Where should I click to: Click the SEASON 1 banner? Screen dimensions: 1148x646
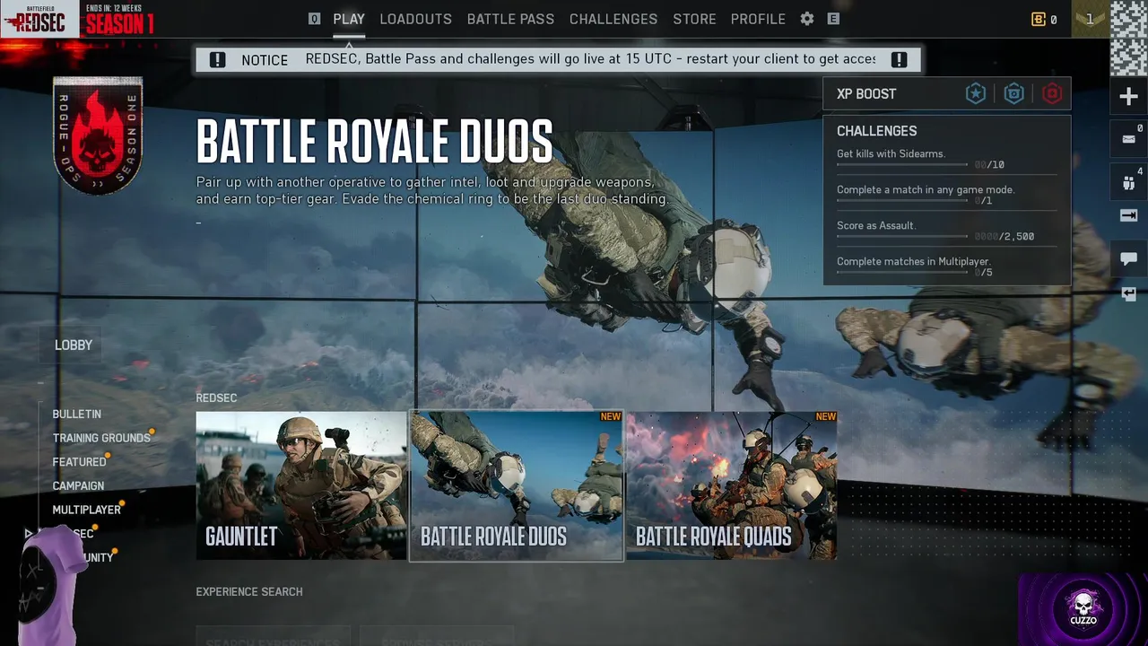pyautogui.click(x=119, y=23)
